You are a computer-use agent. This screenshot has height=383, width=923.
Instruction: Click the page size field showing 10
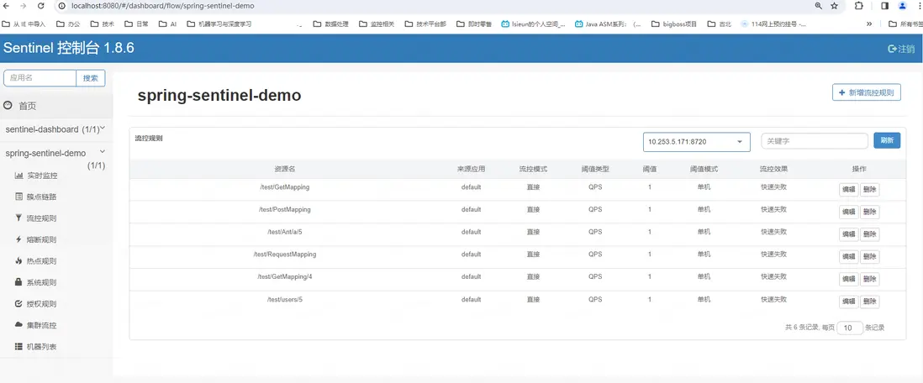850,328
